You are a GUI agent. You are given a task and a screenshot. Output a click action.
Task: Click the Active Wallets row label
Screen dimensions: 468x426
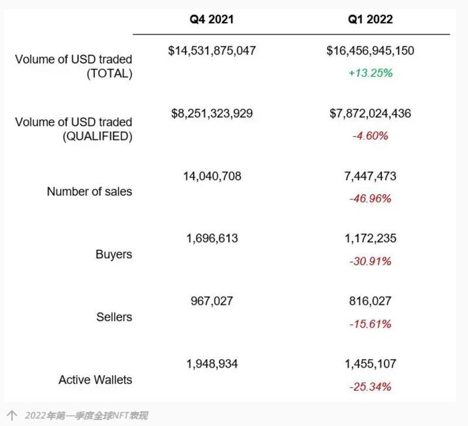coord(95,380)
